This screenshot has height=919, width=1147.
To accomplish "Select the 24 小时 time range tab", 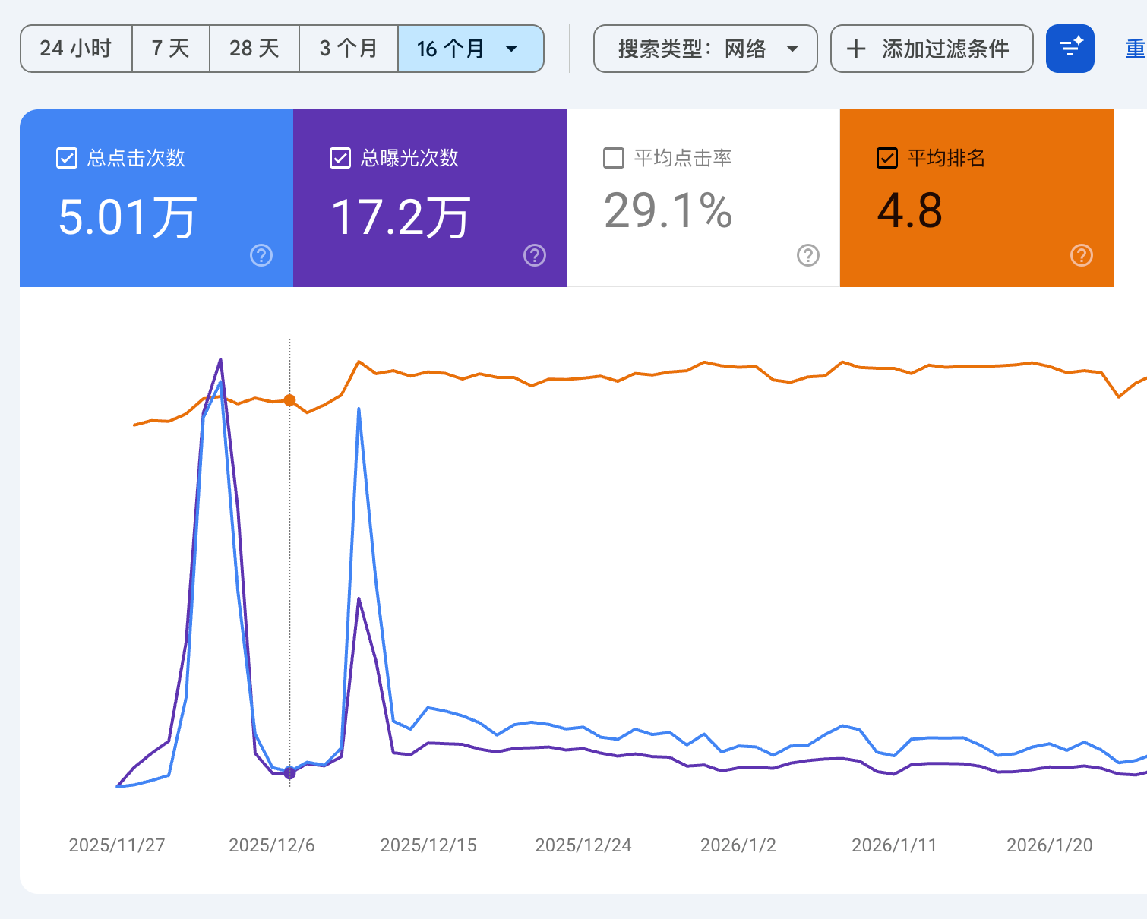I will (x=76, y=49).
